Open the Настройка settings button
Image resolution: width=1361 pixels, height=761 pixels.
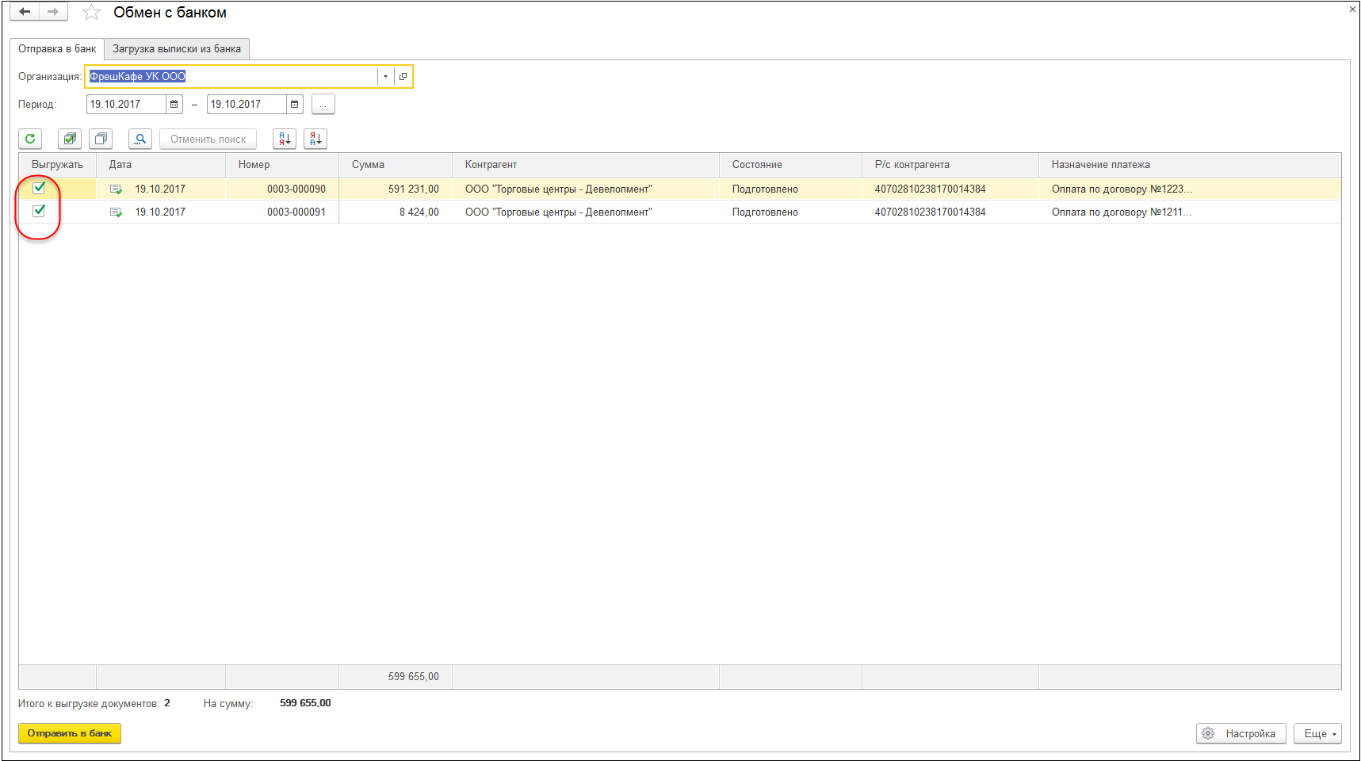pos(1241,733)
